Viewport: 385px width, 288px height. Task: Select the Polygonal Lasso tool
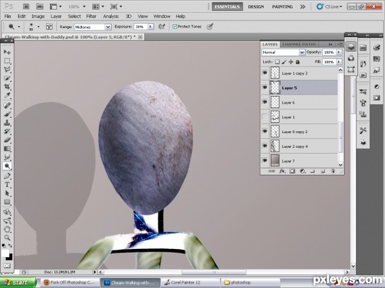[7, 69]
